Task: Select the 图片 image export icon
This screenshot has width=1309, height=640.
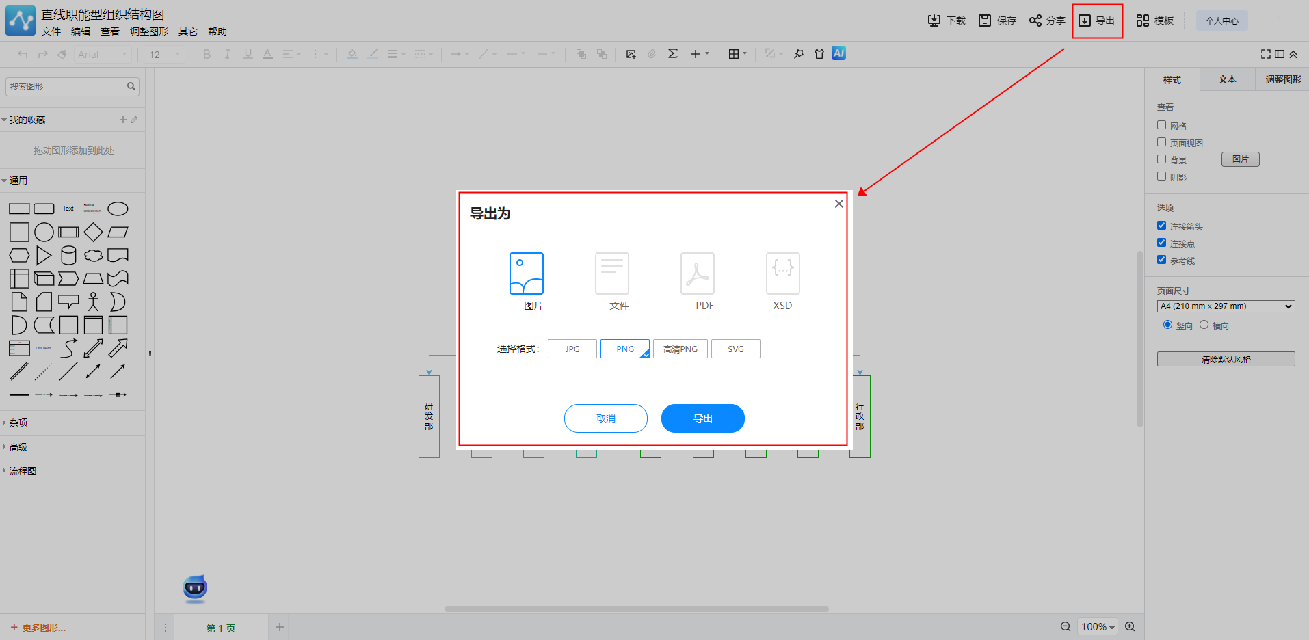Action: (x=526, y=274)
